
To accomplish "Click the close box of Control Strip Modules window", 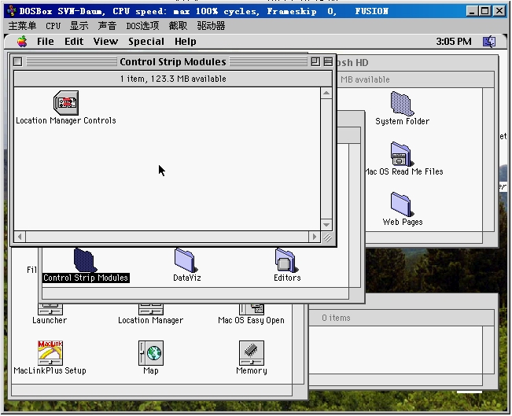I will (x=17, y=61).
